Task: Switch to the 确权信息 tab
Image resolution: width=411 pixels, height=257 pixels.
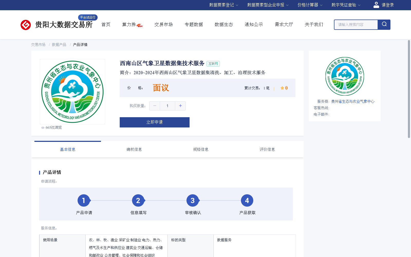Action: pos(134,149)
